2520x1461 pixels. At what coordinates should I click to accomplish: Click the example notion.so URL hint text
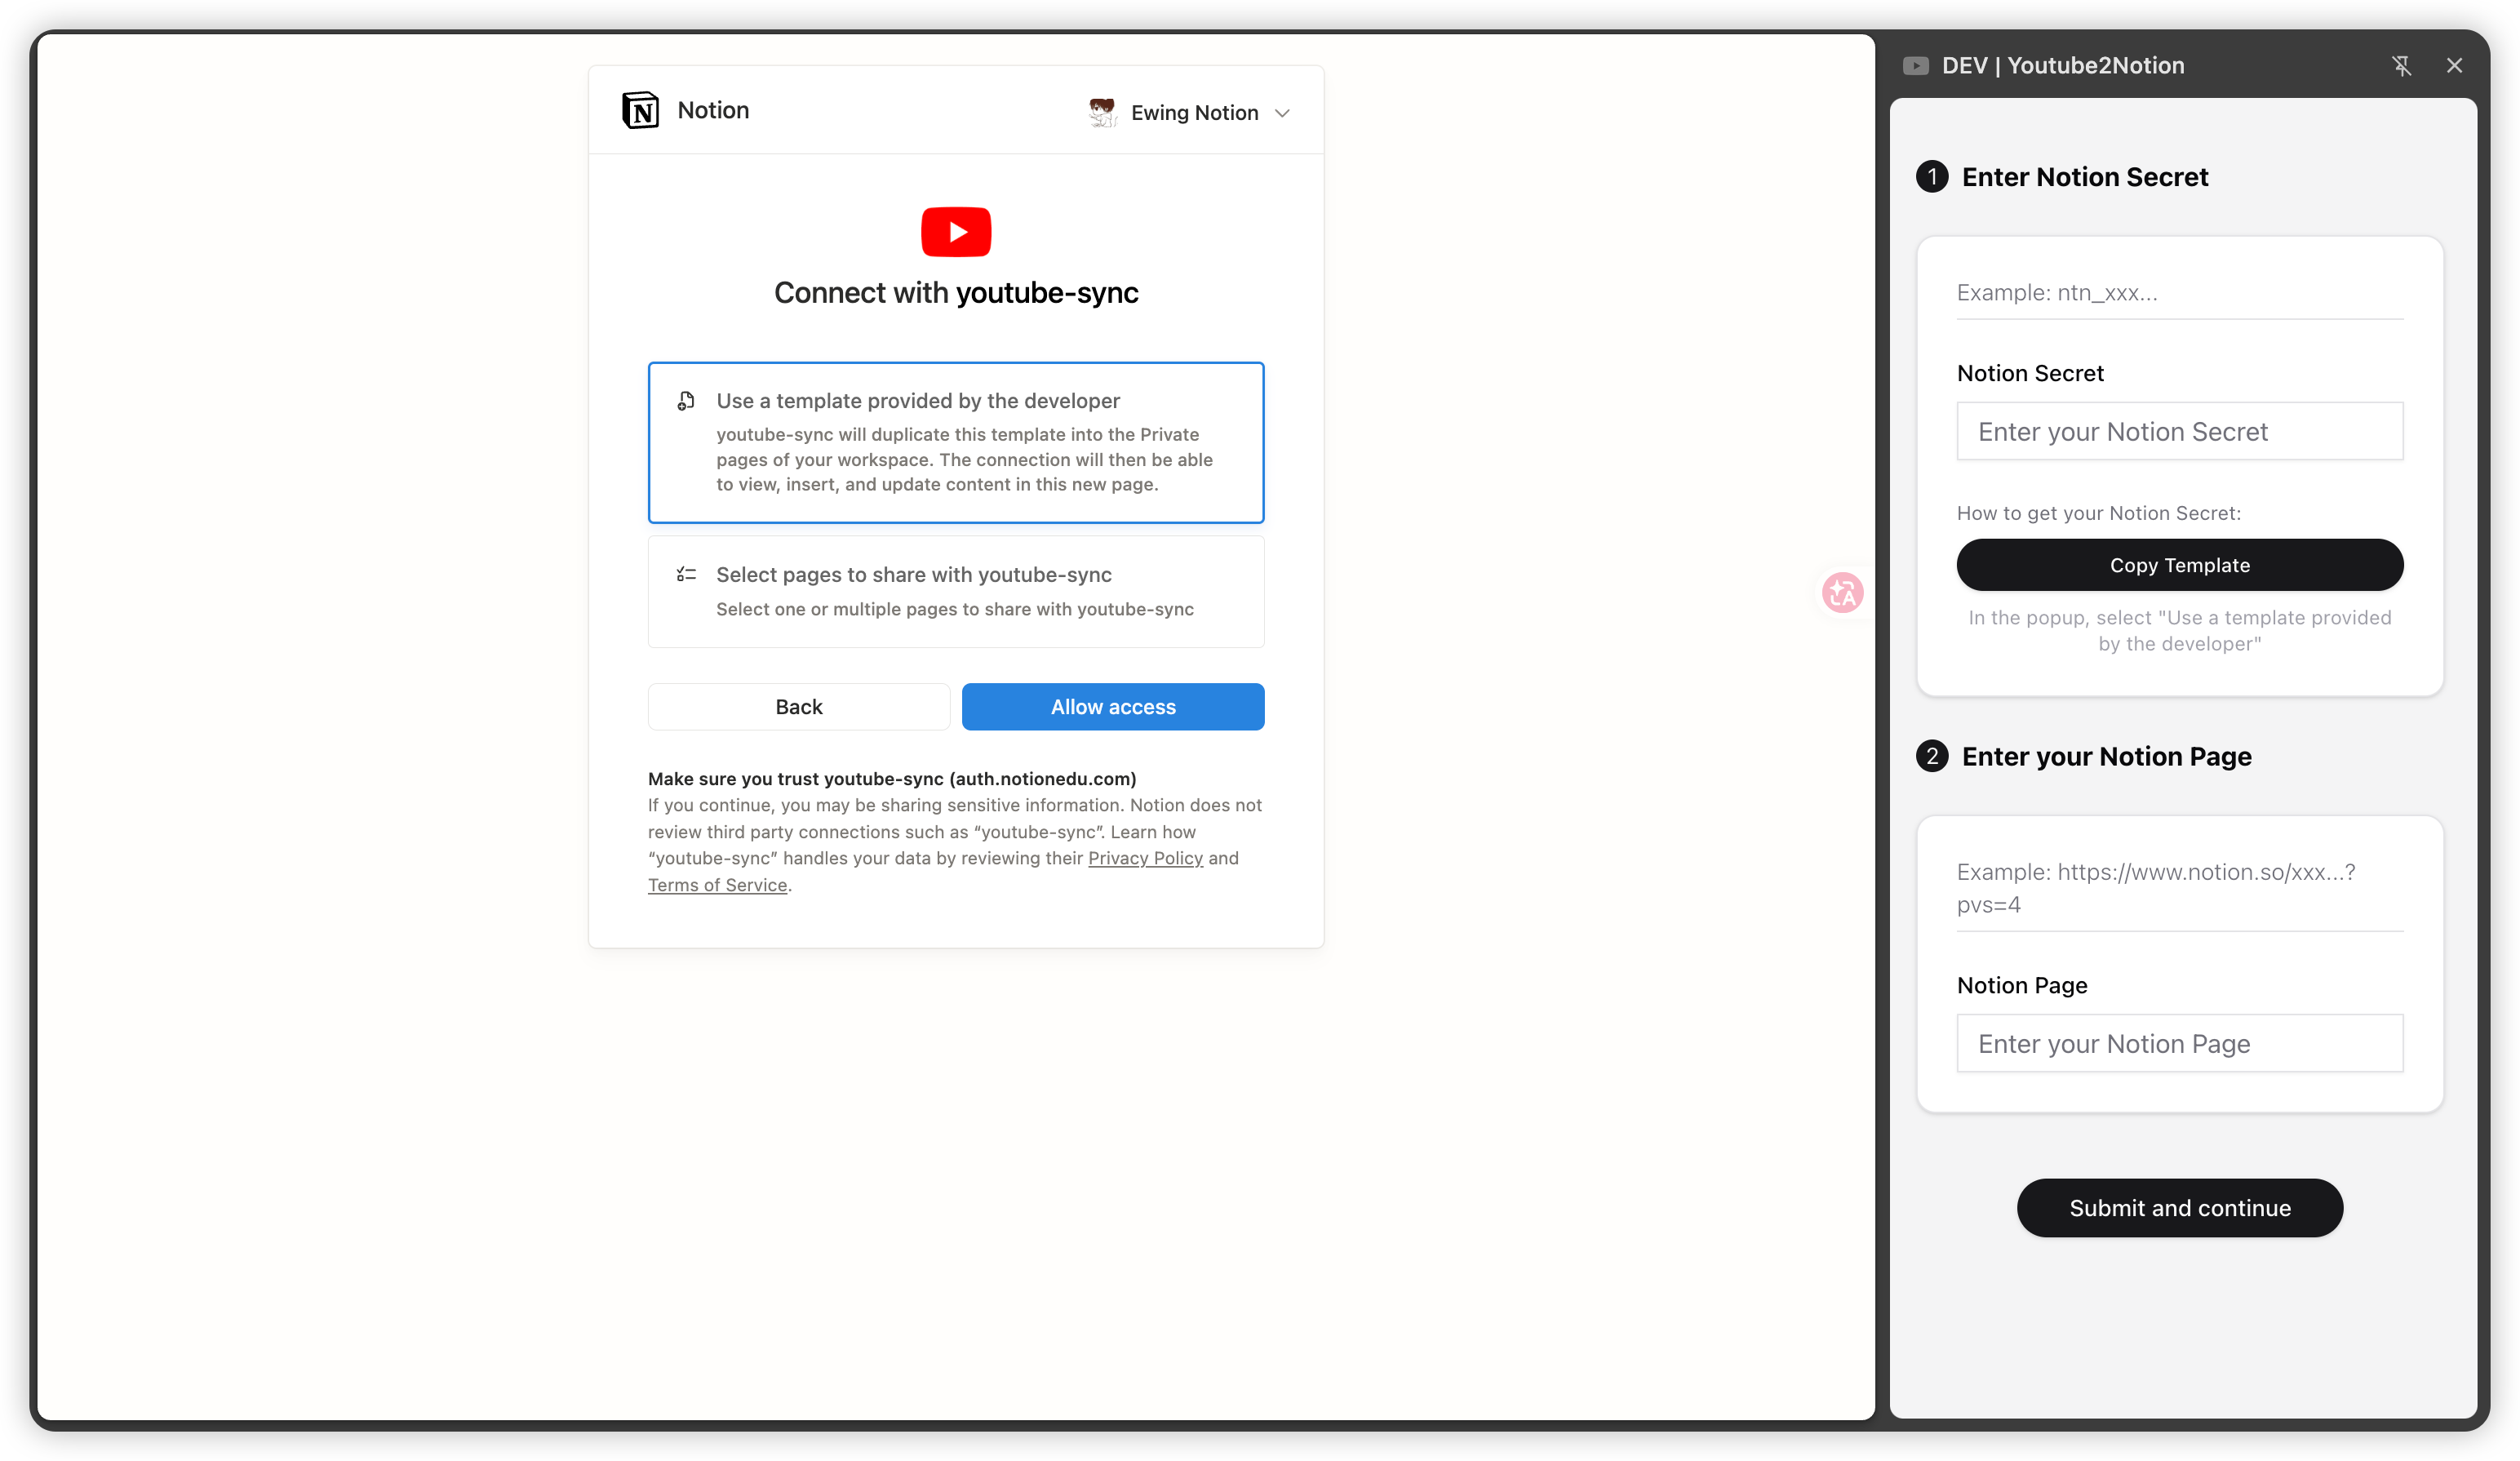coord(2155,888)
